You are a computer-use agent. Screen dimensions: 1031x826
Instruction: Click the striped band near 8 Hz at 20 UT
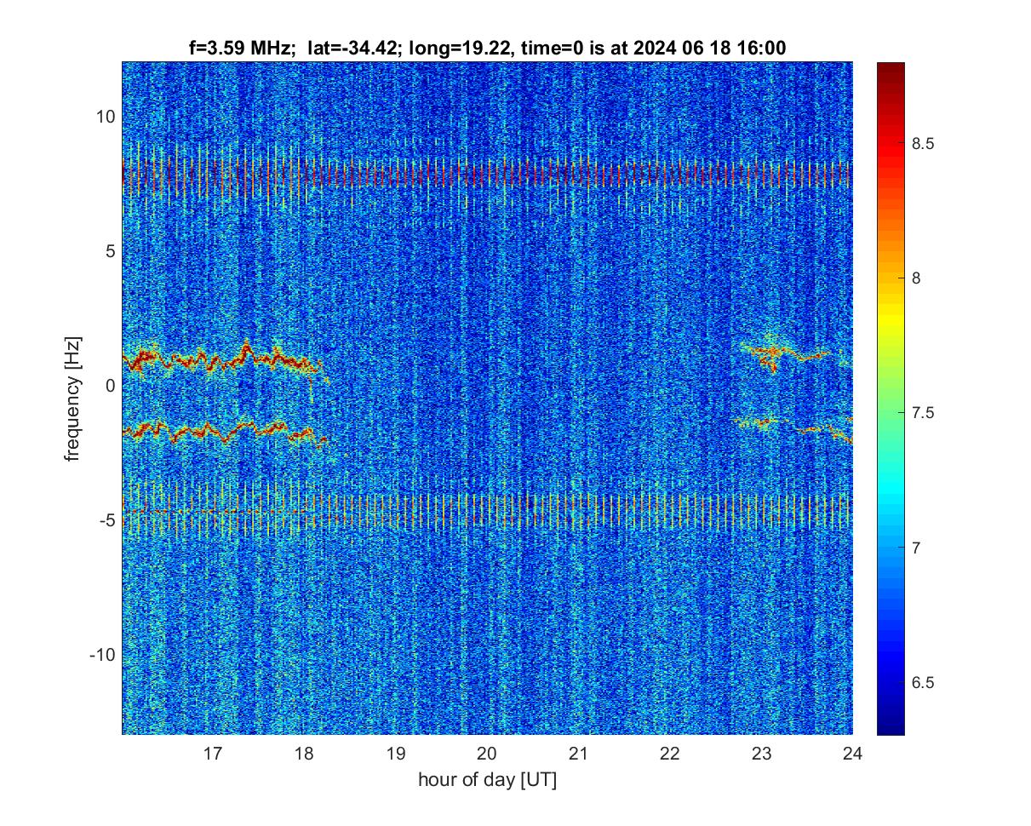pyautogui.click(x=486, y=174)
